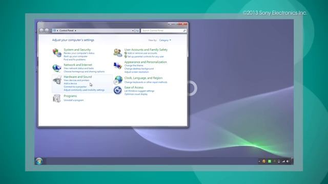The image size is (328, 184).
Task: Open the Hardware and Sound printer icon
Action: [57, 80]
